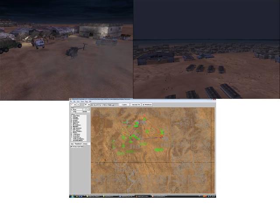Click the helicopter in the 3D view

tap(73, 51)
